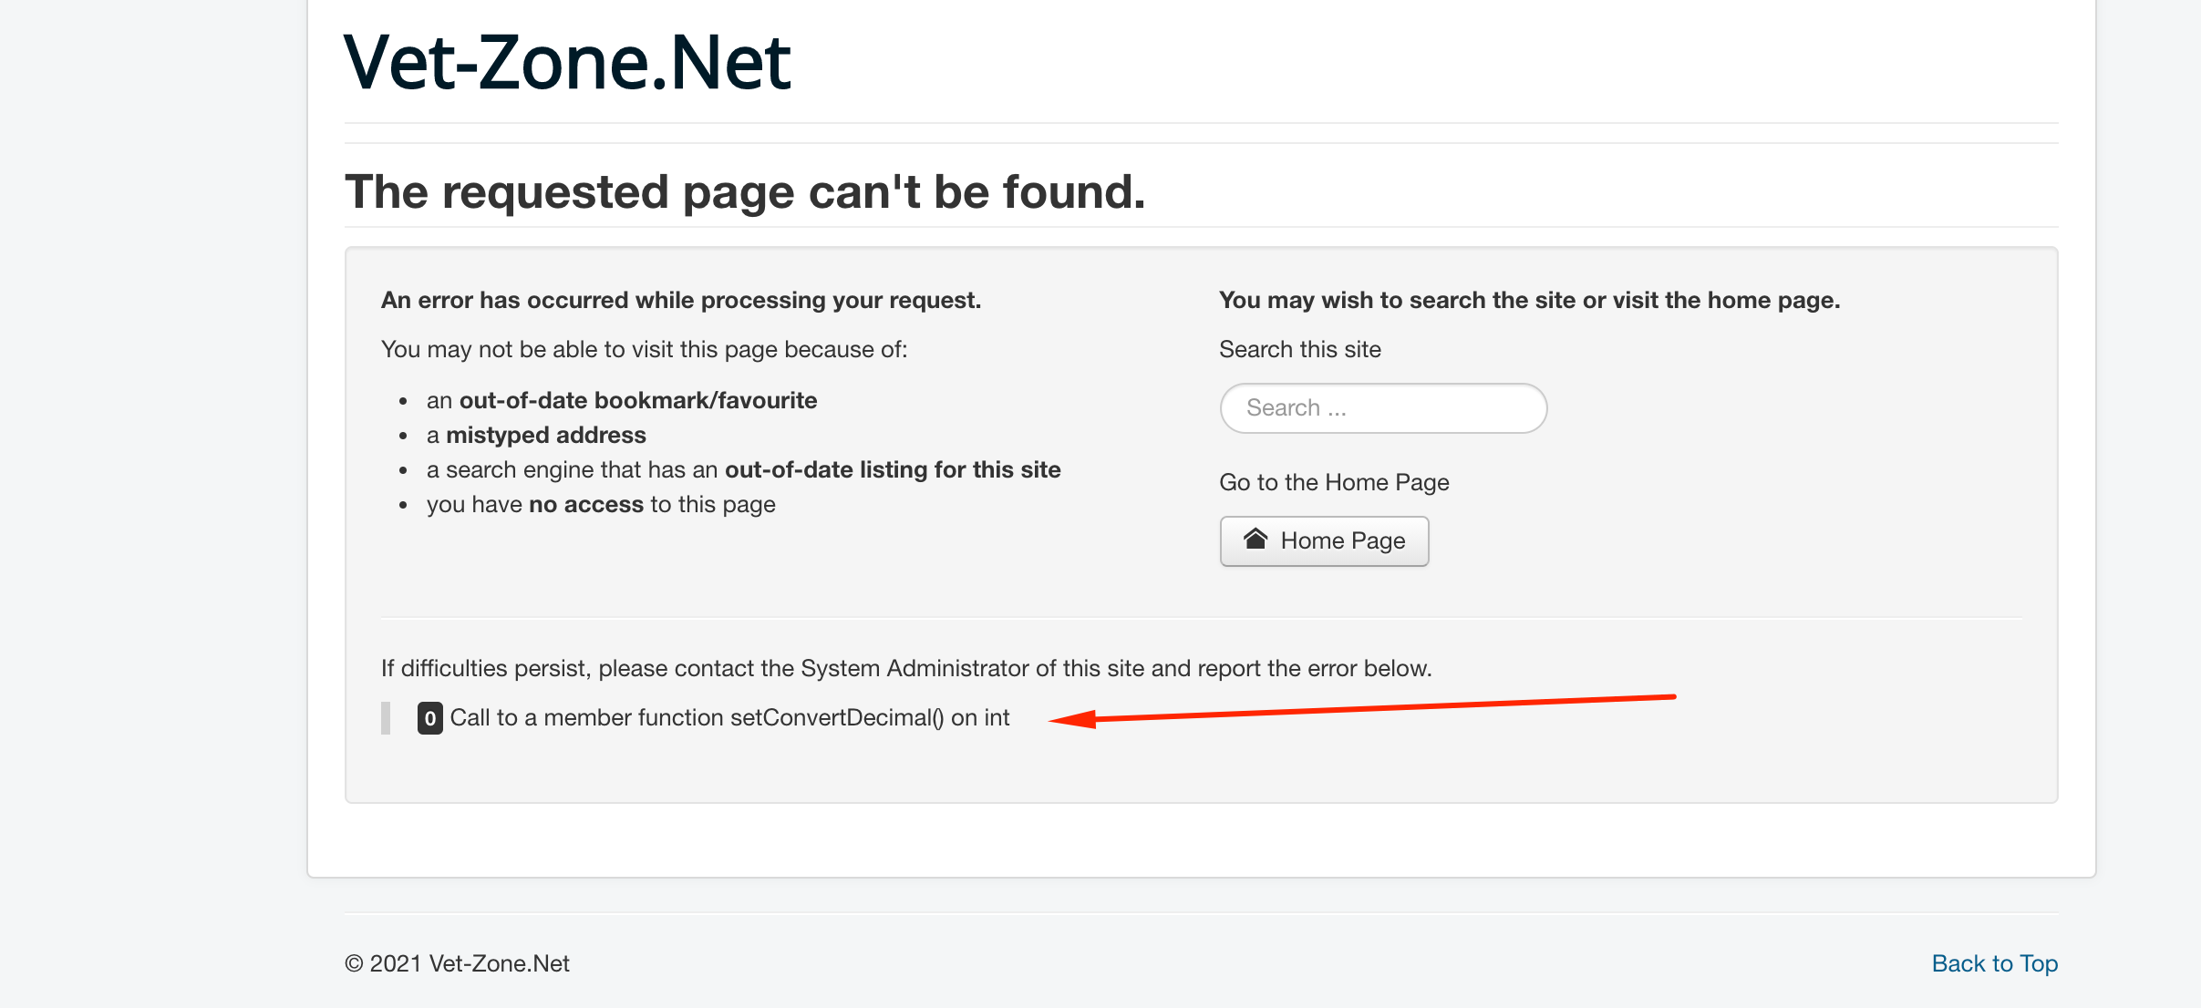Click the grey blockquote bar beside error
2201x1008 pixels.
coord(386,718)
